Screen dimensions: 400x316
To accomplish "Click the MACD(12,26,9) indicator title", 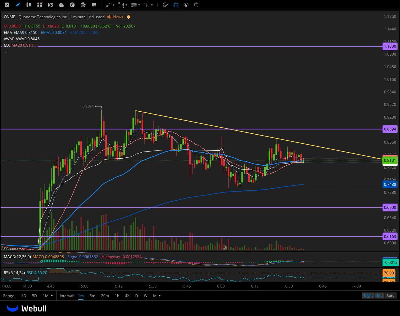I will (x=17, y=257).
